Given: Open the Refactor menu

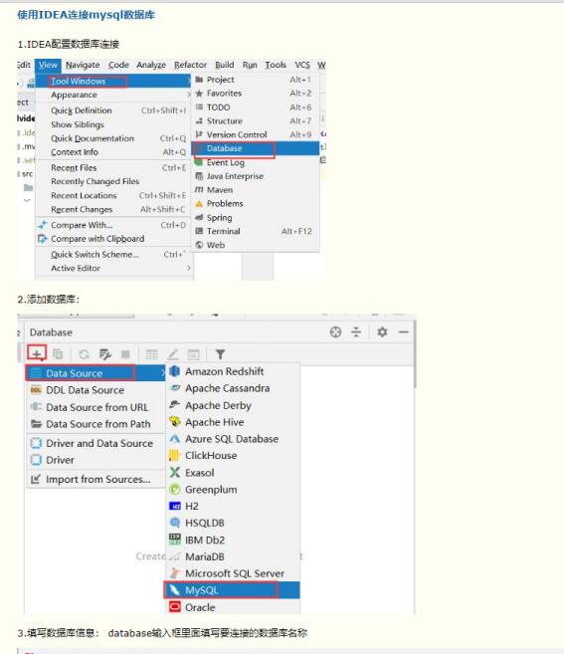Looking at the screenshot, I should 191,65.
